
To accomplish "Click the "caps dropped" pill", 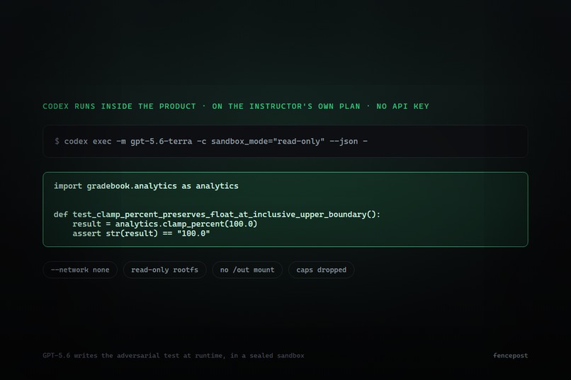I will (321, 270).
